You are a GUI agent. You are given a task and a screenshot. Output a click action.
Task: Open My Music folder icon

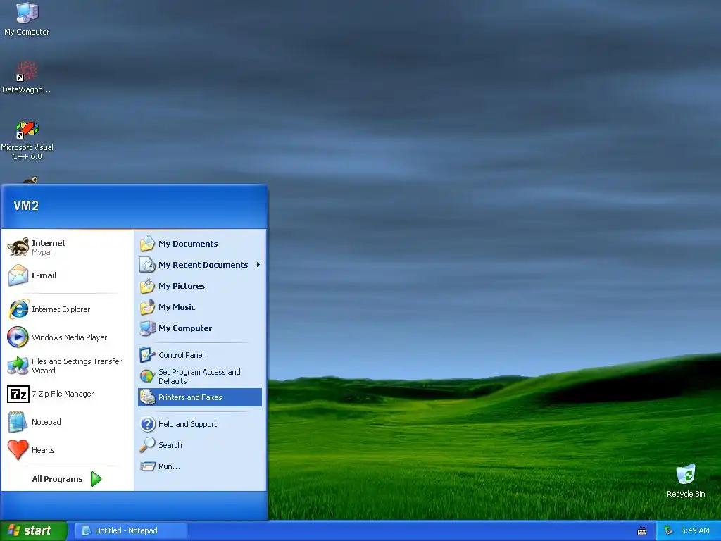click(x=148, y=307)
